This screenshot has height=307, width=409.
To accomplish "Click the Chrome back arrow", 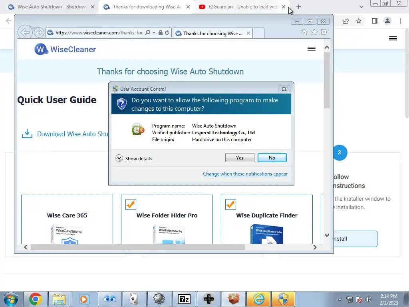I will click(x=8, y=21).
